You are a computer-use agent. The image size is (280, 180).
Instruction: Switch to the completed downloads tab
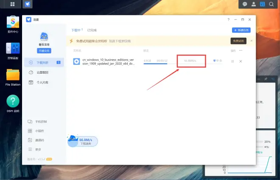click(x=92, y=30)
